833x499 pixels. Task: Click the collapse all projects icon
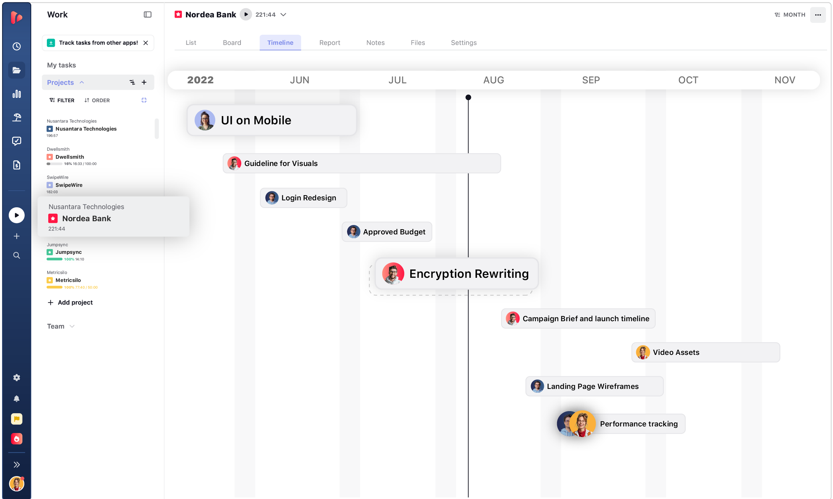click(x=144, y=100)
